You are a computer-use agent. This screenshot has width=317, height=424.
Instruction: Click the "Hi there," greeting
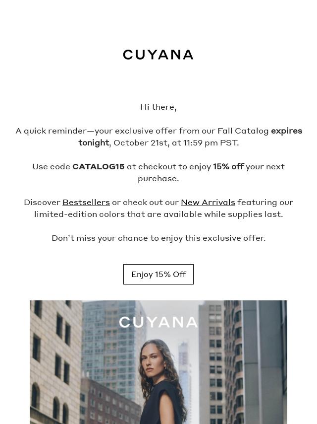point(158,107)
